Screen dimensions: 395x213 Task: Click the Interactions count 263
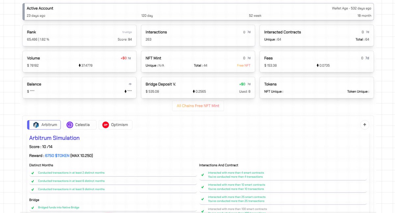point(148,40)
